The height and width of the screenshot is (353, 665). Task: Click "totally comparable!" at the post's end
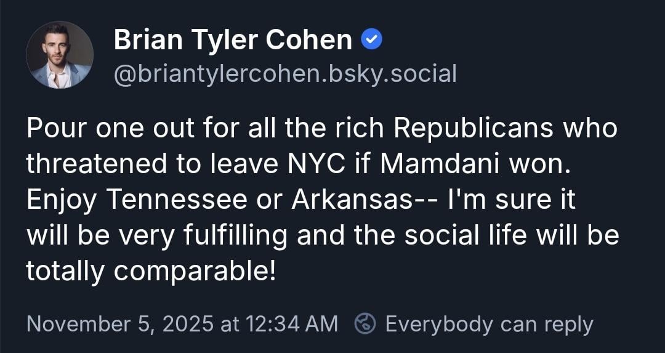[151, 272]
